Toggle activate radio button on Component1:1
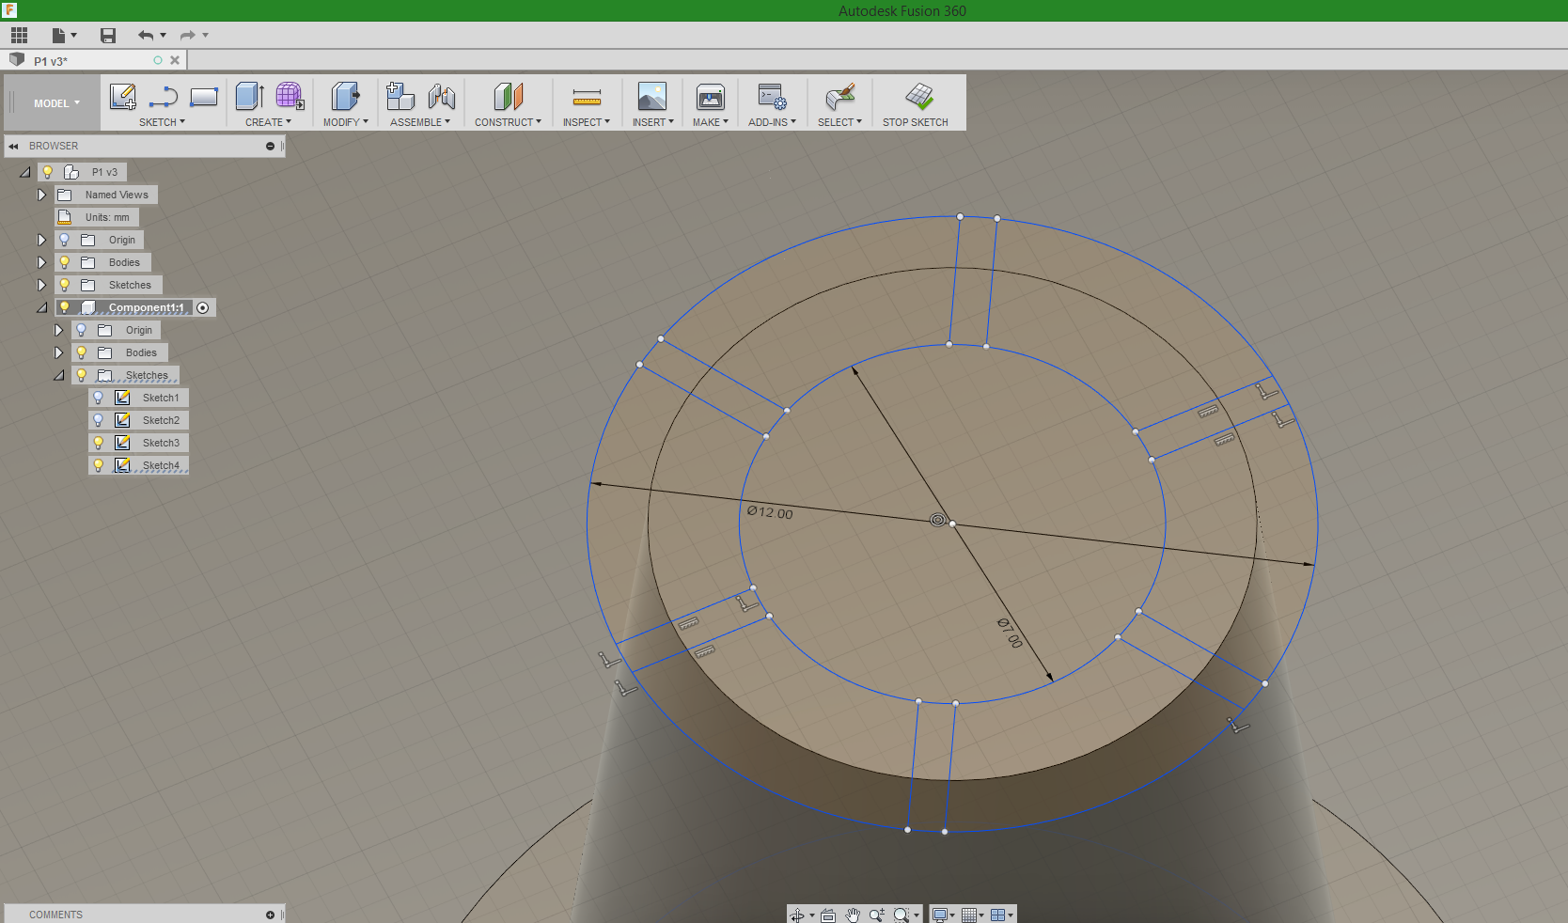Screen dimensions: 1568x923 [203, 307]
